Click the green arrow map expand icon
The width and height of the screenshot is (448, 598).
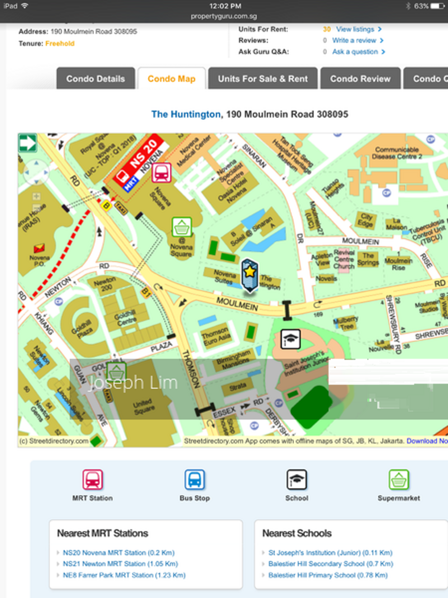coord(28,143)
